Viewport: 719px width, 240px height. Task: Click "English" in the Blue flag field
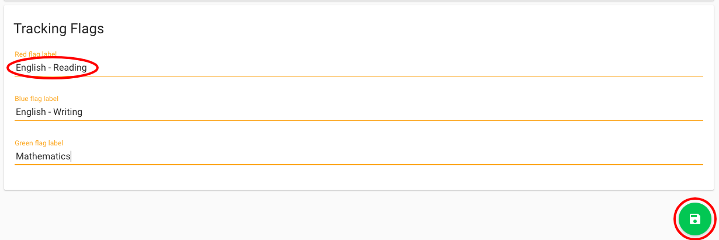[x=31, y=112]
